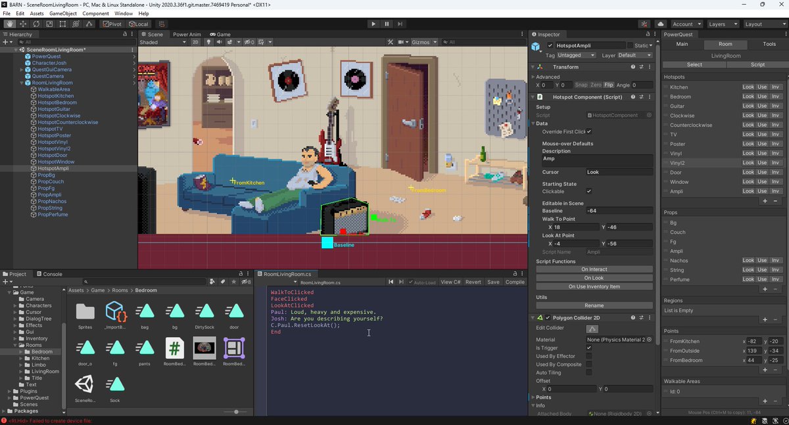
Task: Switch to the Game tab
Action: point(220,34)
